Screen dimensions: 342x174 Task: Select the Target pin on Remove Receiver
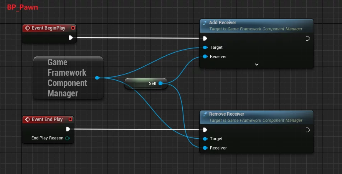click(206, 139)
